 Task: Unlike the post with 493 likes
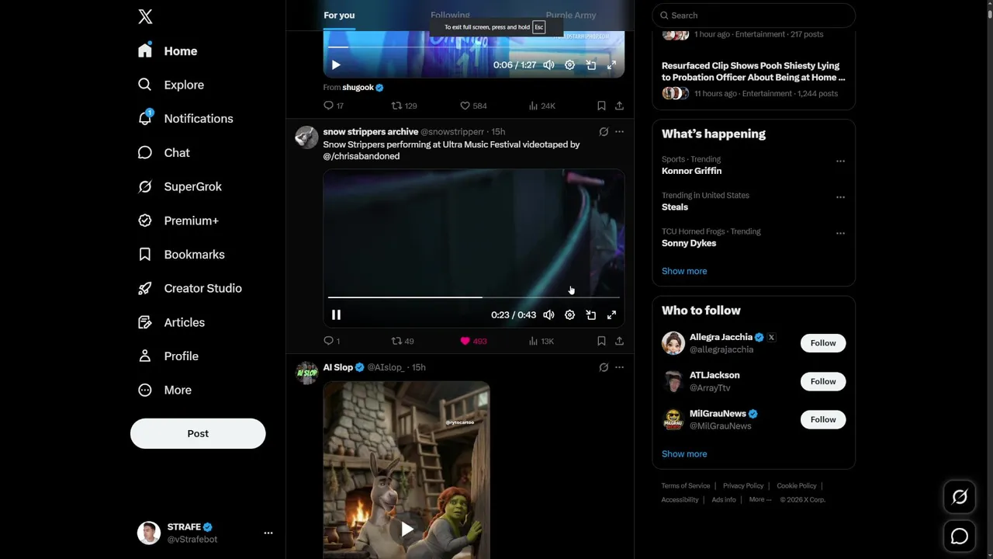point(473,341)
